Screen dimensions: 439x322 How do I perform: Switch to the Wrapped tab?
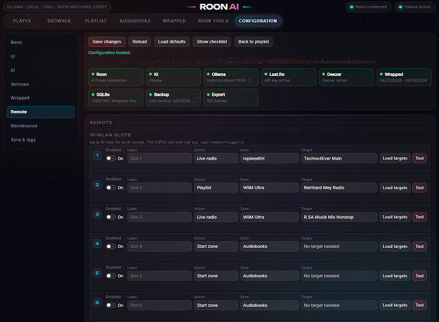click(174, 21)
